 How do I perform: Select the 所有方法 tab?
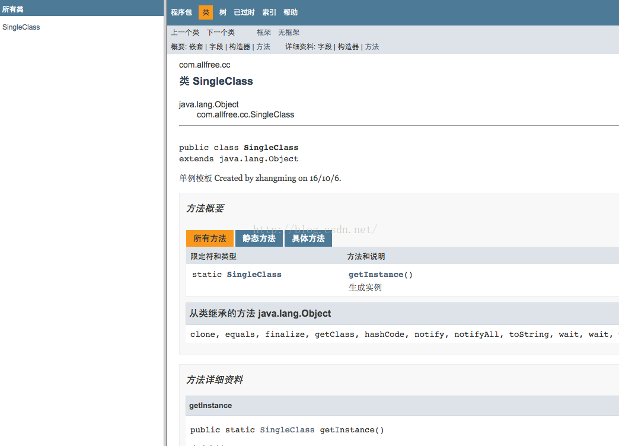(209, 238)
